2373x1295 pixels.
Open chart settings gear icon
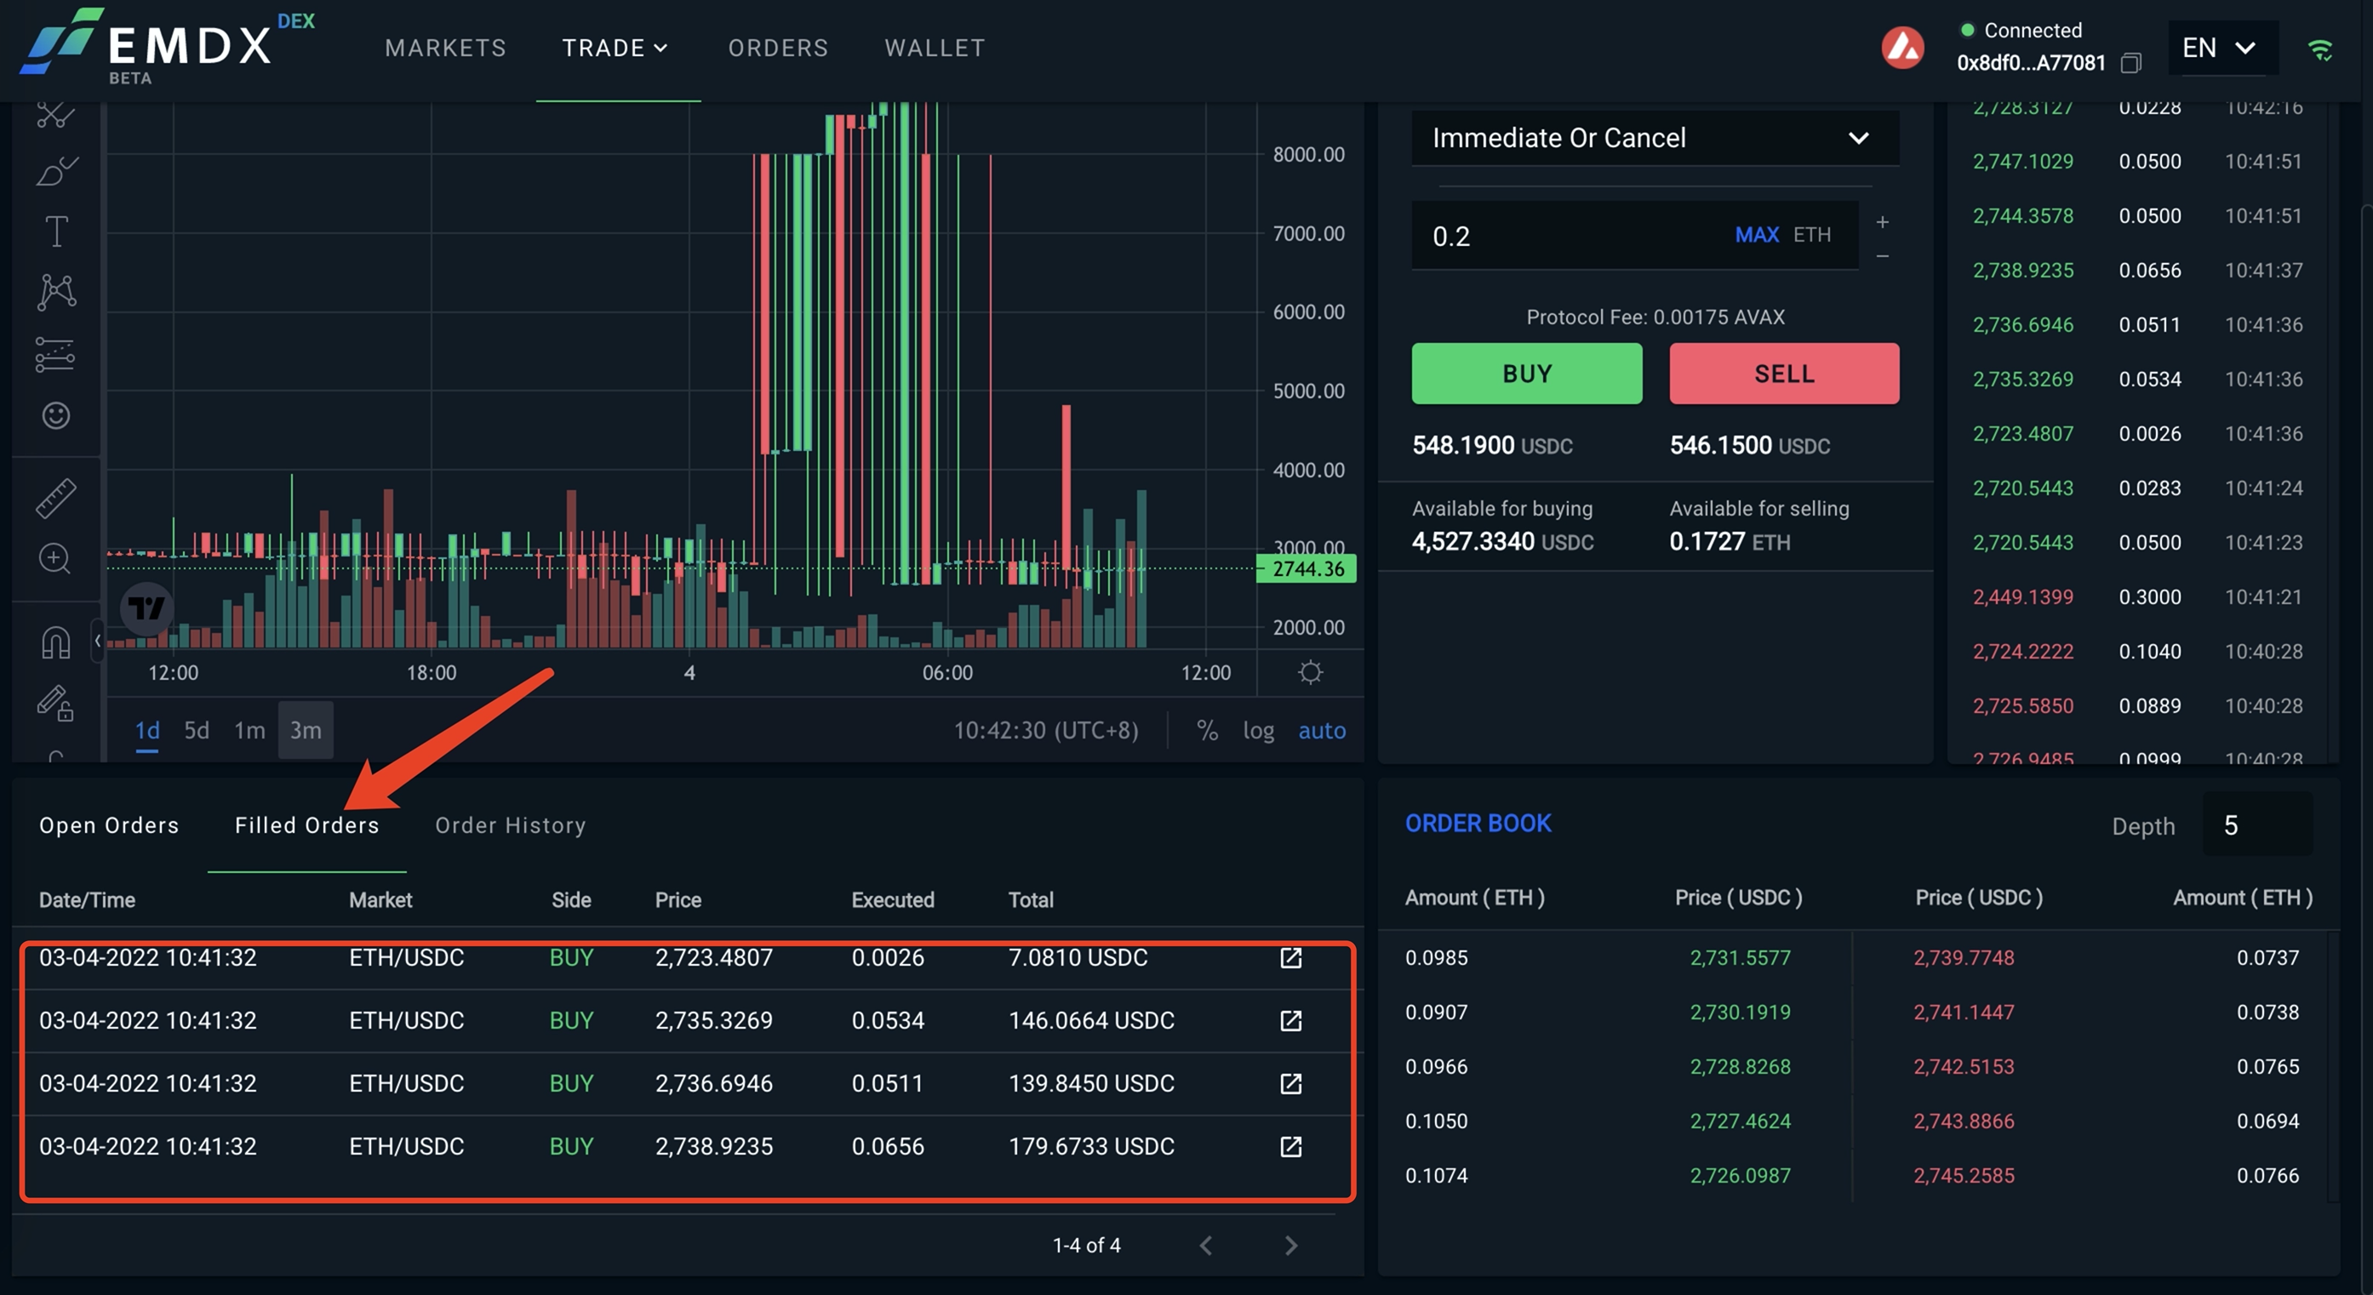(x=1310, y=672)
